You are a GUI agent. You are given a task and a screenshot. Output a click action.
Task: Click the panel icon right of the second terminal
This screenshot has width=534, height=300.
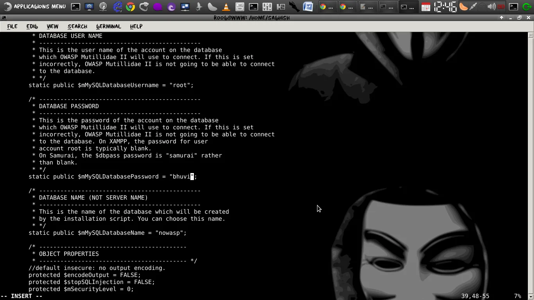point(267,7)
